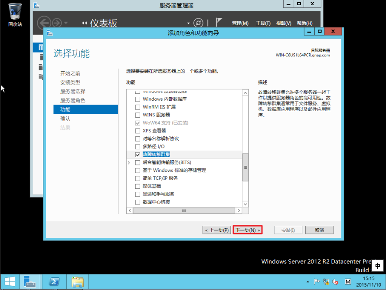Open the 工具(T) menu
This screenshot has height=290, width=386.
pyautogui.click(x=263, y=23)
